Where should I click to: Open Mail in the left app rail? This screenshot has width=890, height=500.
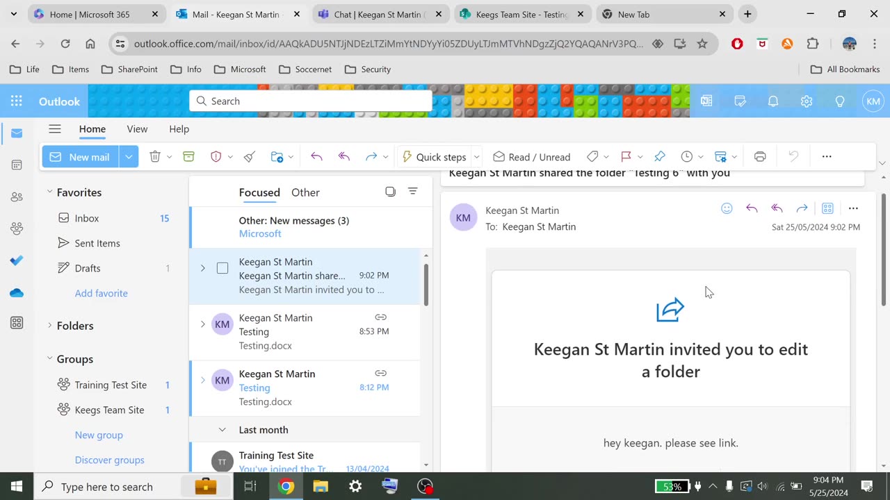(17, 133)
